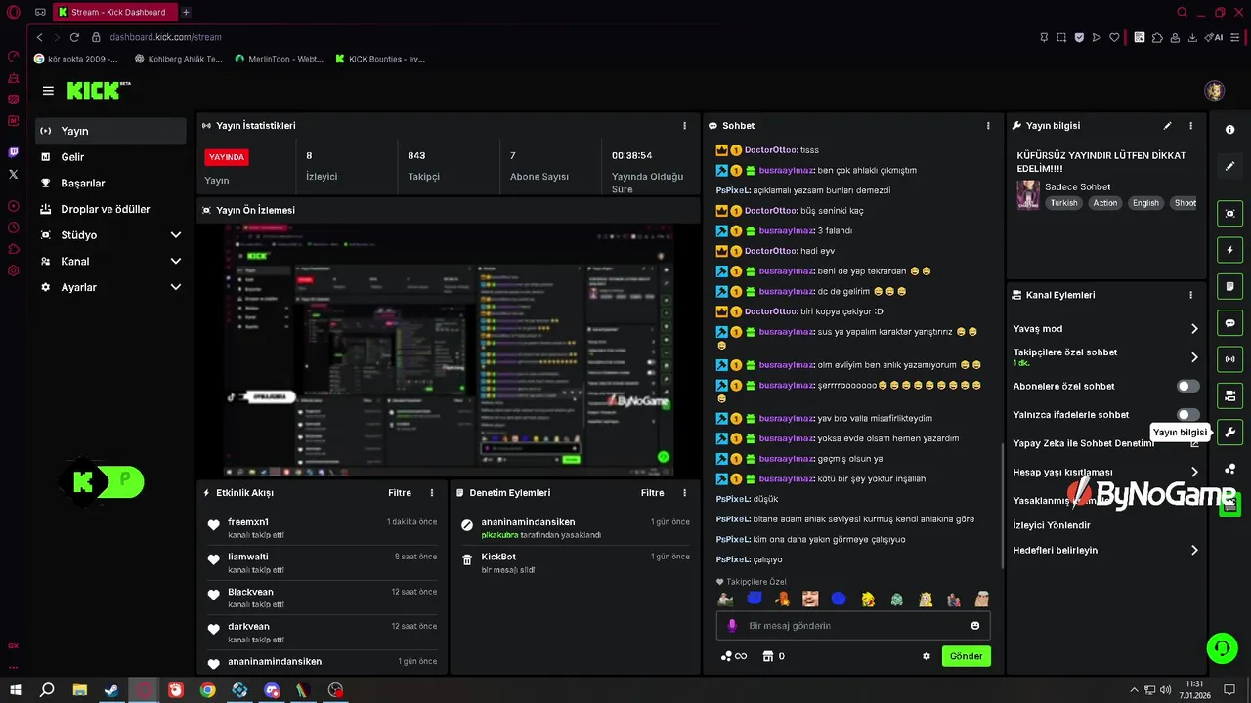Toggle the chat bubble widget icon
This screenshot has height=703, width=1251.
tap(1229, 323)
